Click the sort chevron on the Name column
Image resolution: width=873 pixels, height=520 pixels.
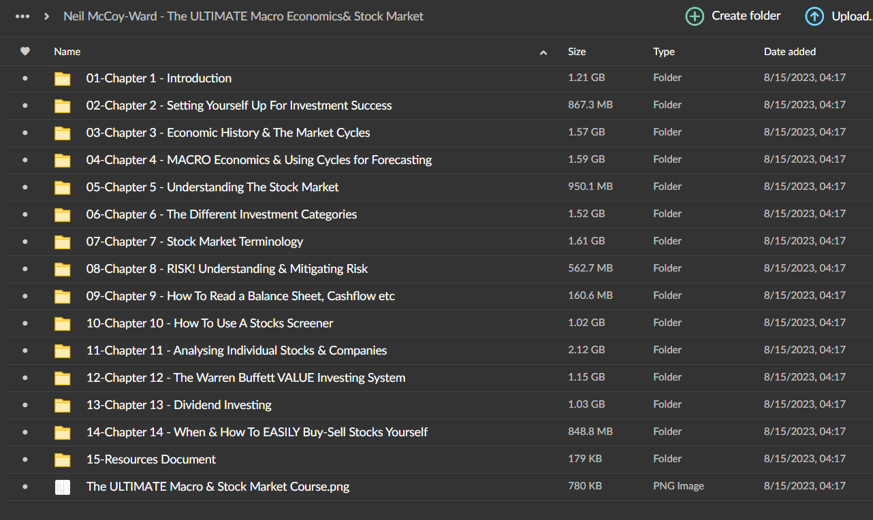[x=543, y=52]
